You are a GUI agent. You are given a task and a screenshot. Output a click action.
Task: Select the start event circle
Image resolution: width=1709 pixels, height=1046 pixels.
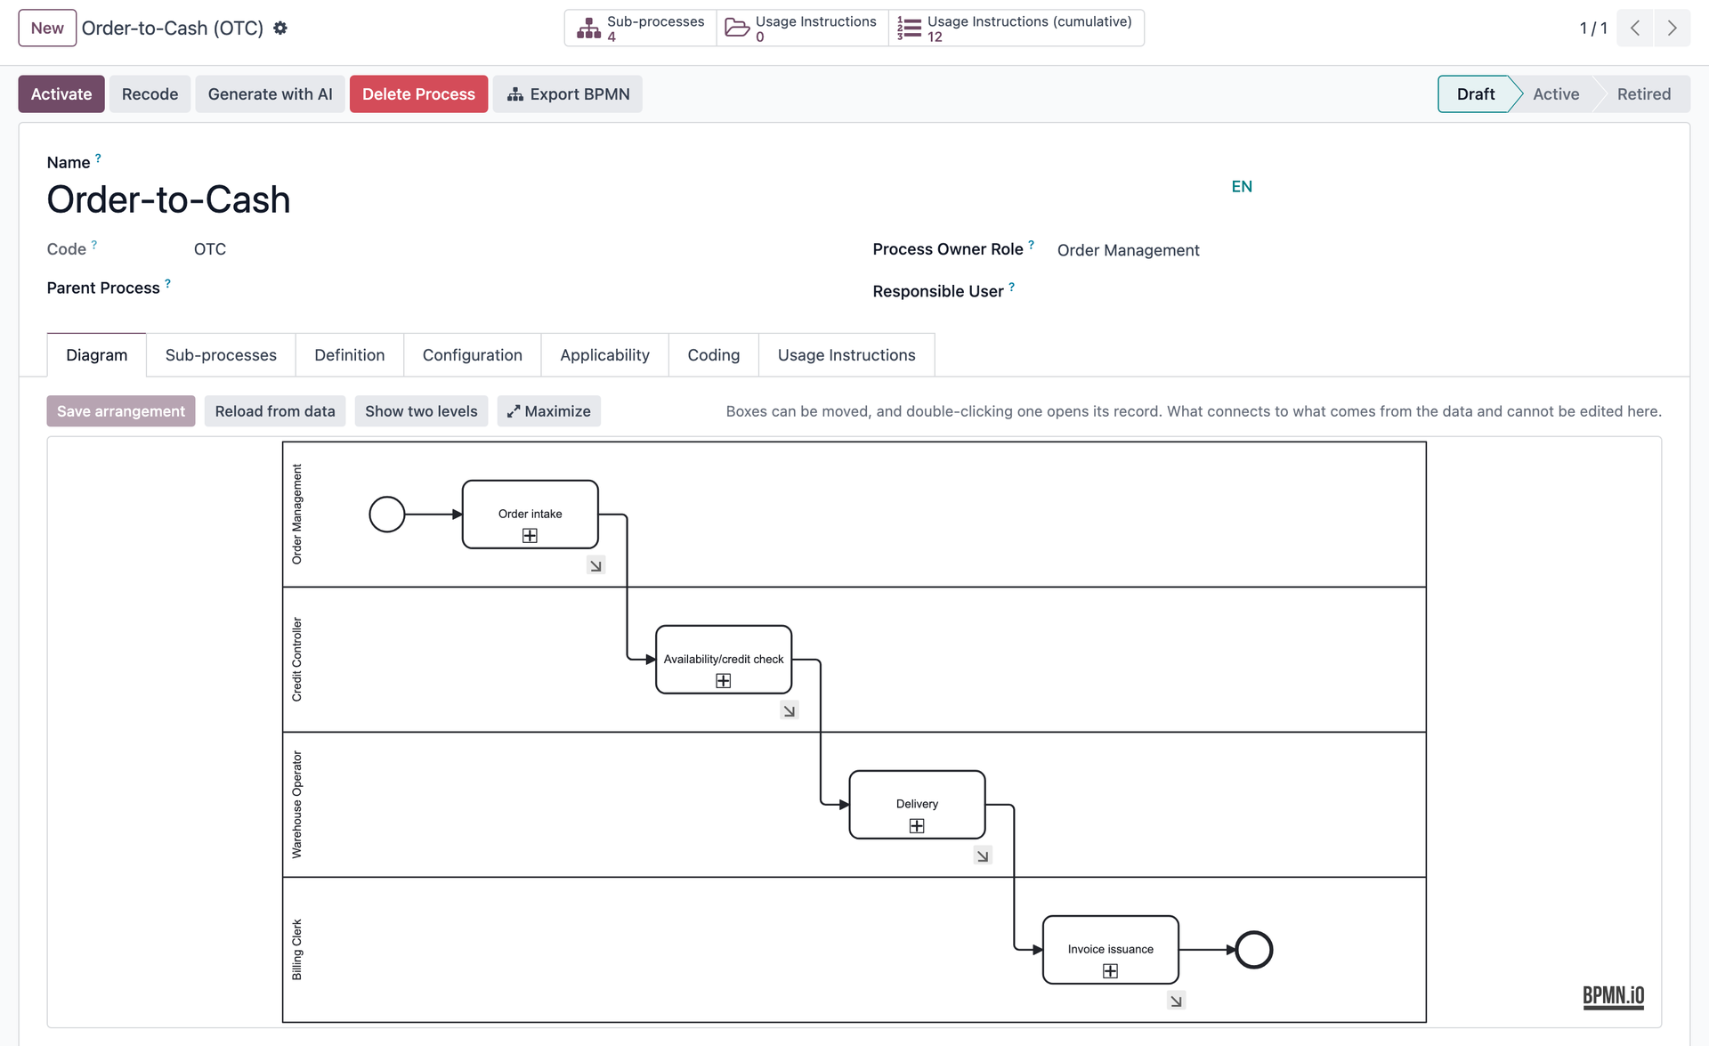[387, 514]
